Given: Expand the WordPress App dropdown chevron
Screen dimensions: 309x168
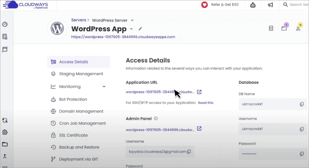Looking at the screenshot, I should (x=131, y=29).
